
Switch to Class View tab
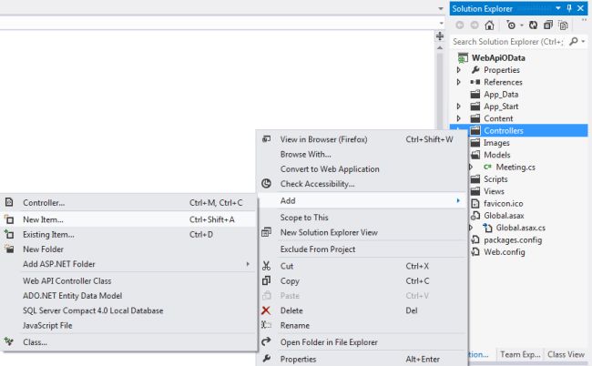click(x=566, y=354)
